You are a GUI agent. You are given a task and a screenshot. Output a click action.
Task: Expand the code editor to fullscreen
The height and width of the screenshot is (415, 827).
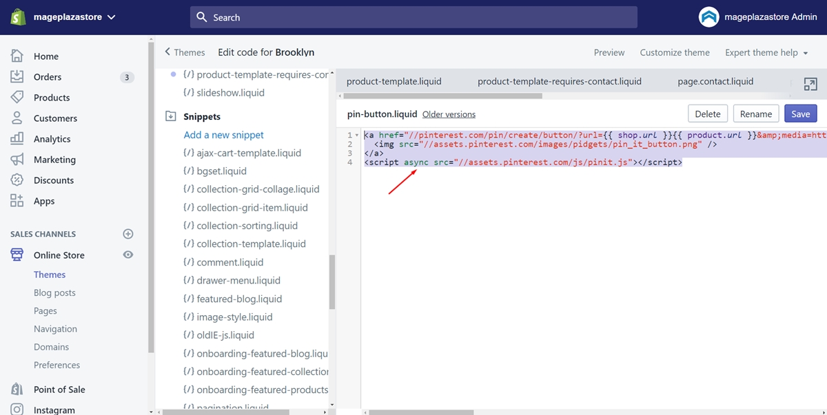[810, 84]
